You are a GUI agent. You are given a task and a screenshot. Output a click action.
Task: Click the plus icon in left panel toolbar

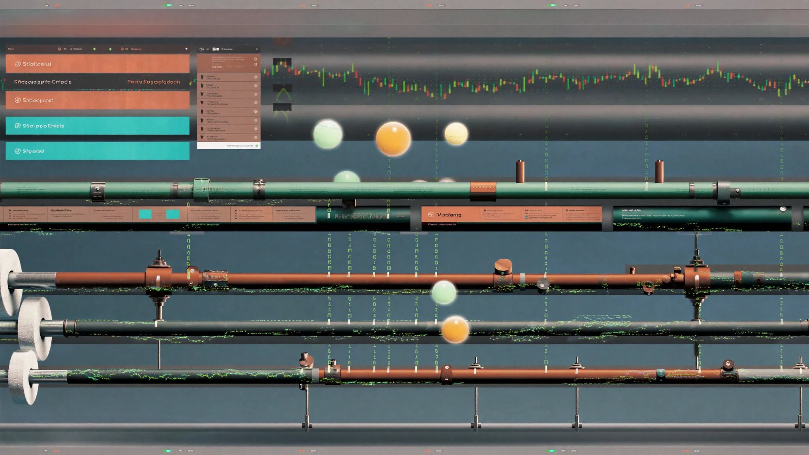[x=186, y=49]
